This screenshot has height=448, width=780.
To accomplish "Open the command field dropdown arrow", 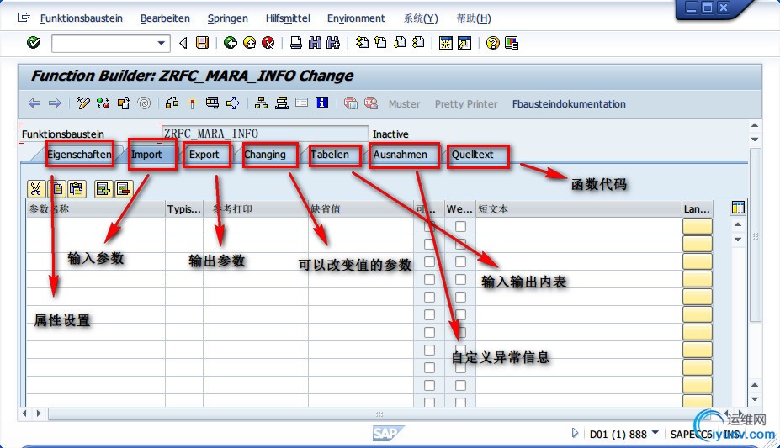I will pos(162,43).
